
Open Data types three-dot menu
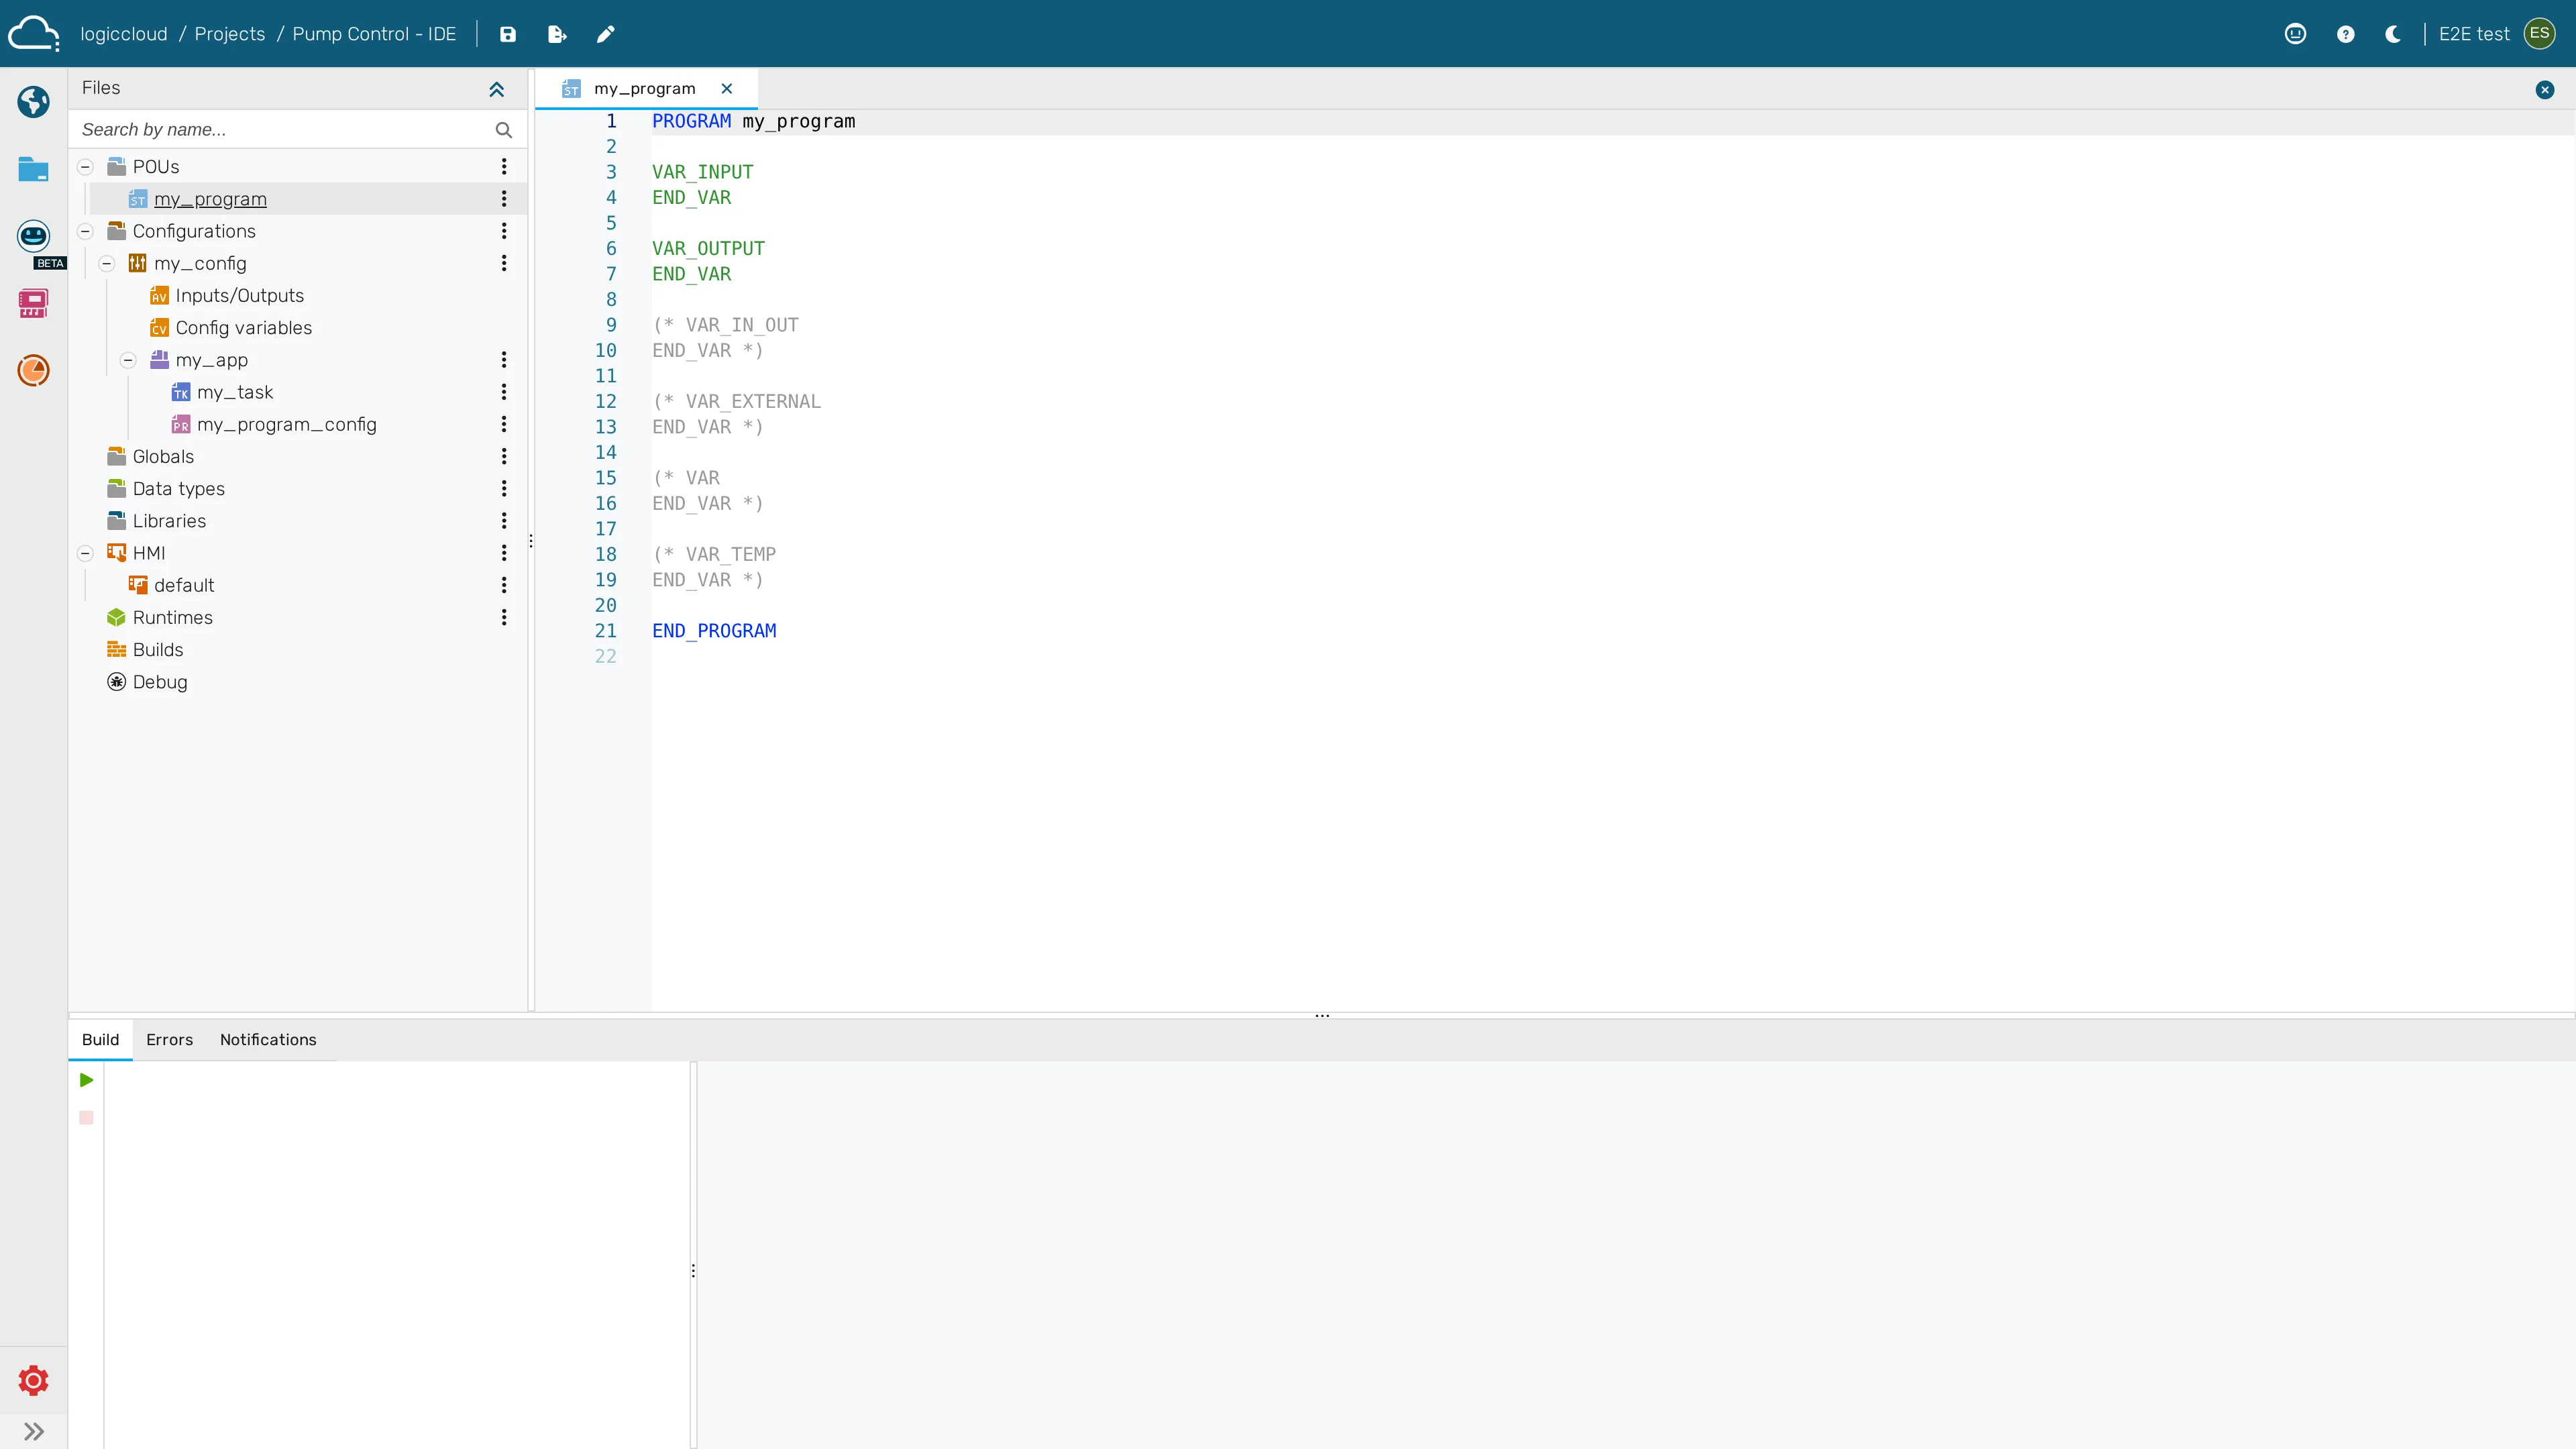(x=504, y=489)
